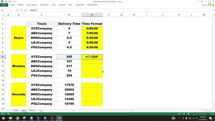215x121 pixels.
Task: Show hidden system tray icons
Action: point(180,118)
